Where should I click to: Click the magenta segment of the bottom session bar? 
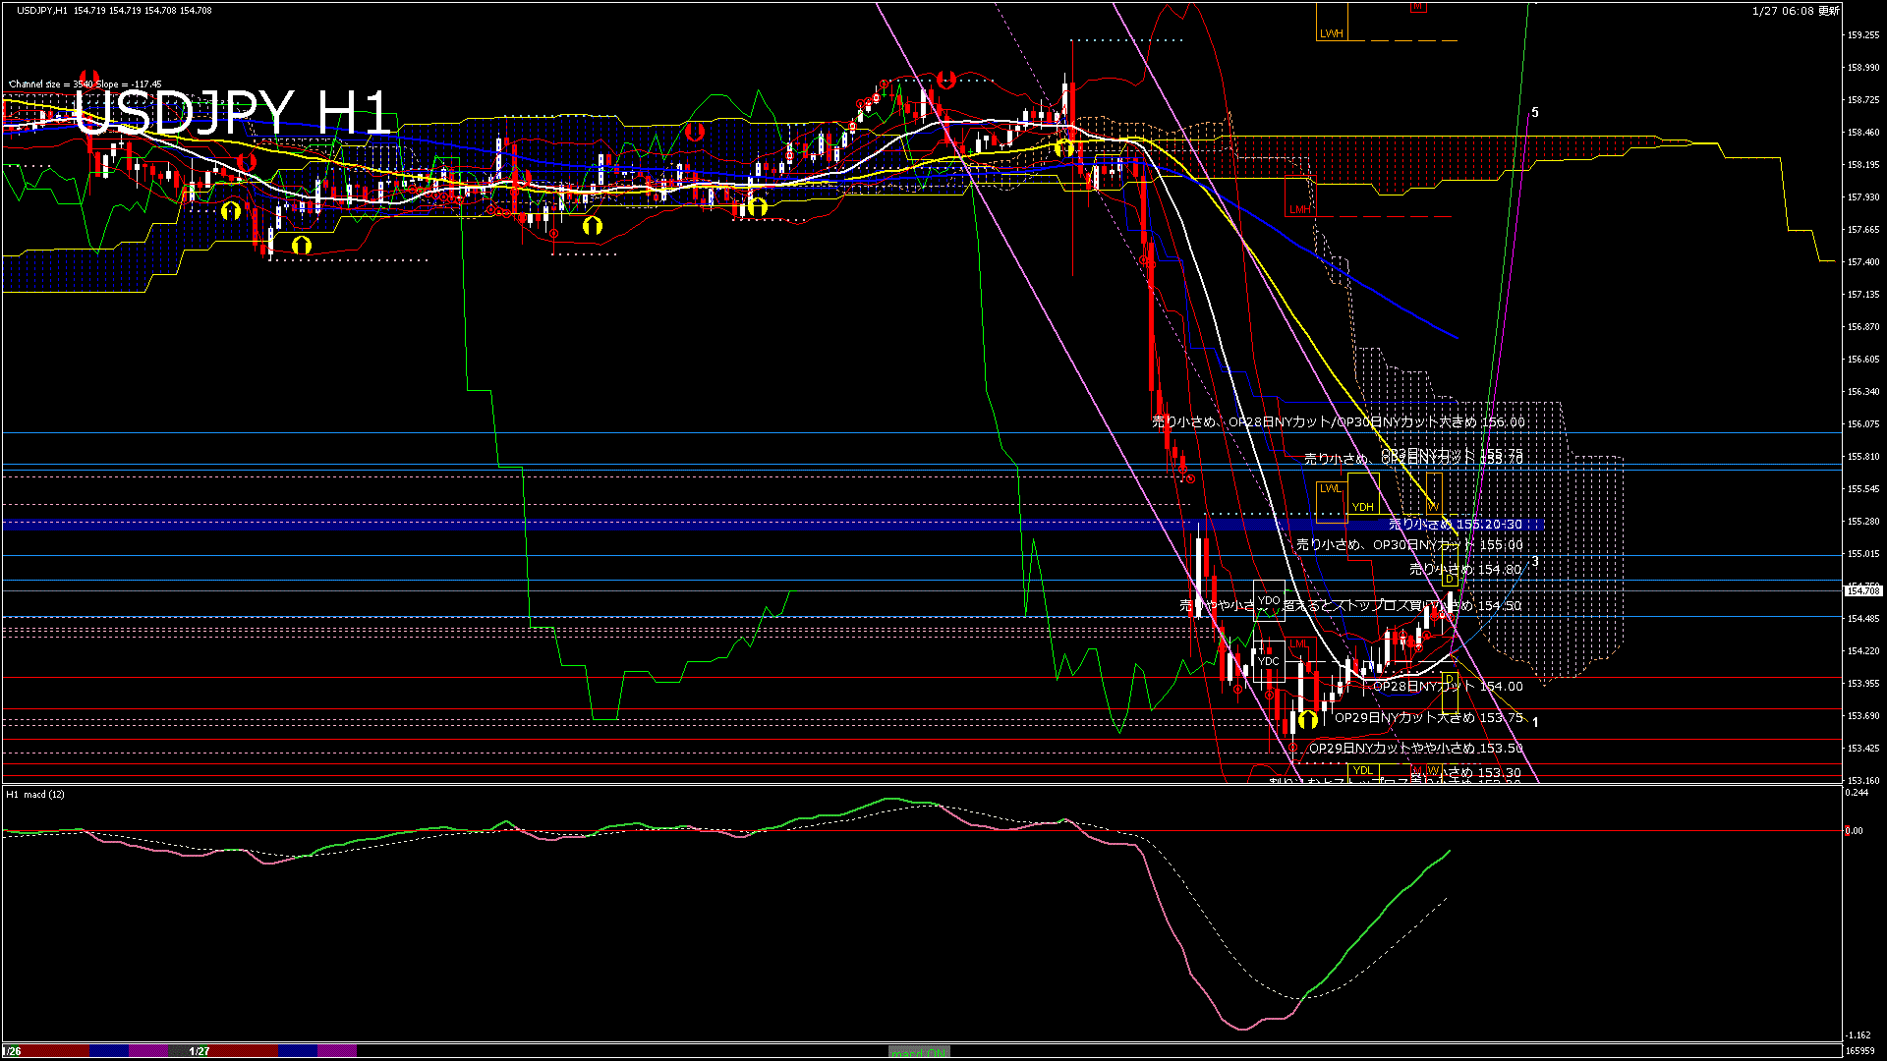[147, 1051]
